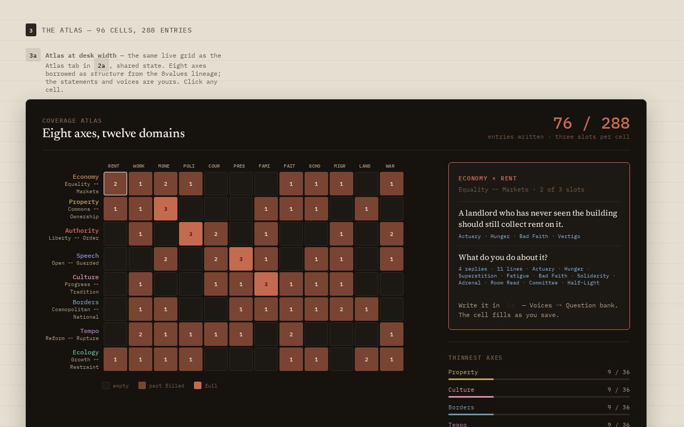Open the 2a link in the detail panel
The width and height of the screenshot is (684, 427).
tap(511, 305)
